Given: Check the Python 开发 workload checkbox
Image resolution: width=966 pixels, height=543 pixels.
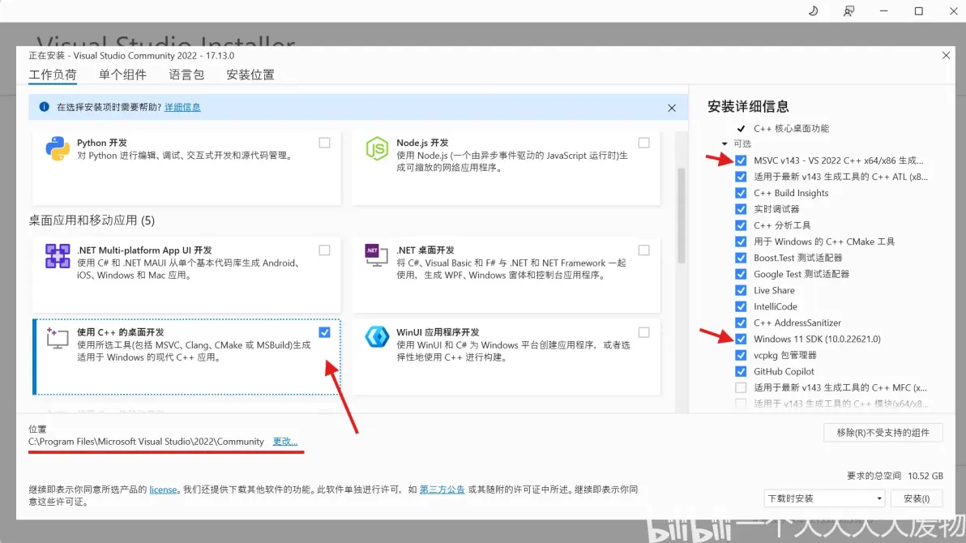Looking at the screenshot, I should point(325,143).
